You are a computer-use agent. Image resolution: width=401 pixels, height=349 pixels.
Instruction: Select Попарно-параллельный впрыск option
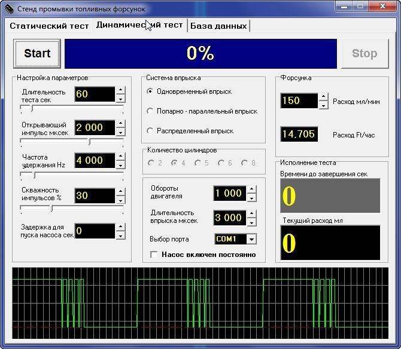point(150,111)
